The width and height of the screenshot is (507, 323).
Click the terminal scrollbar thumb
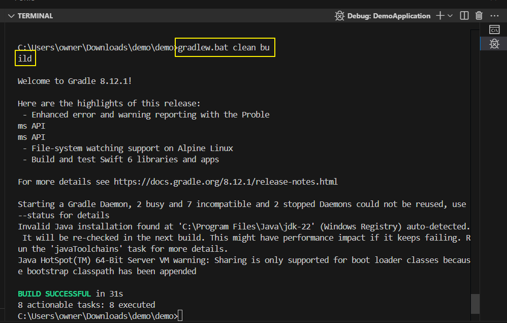pos(475,304)
